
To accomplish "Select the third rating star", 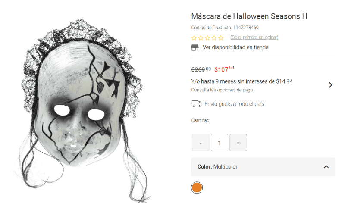I will point(207,38).
